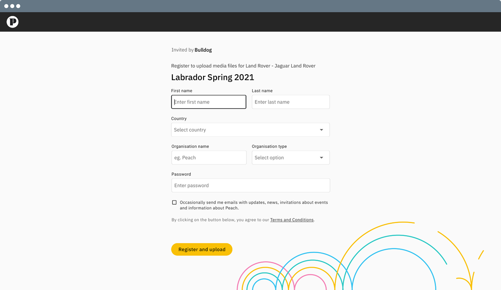The width and height of the screenshot is (501, 290).
Task: Tick the email updates checkbox
Action: point(174,202)
